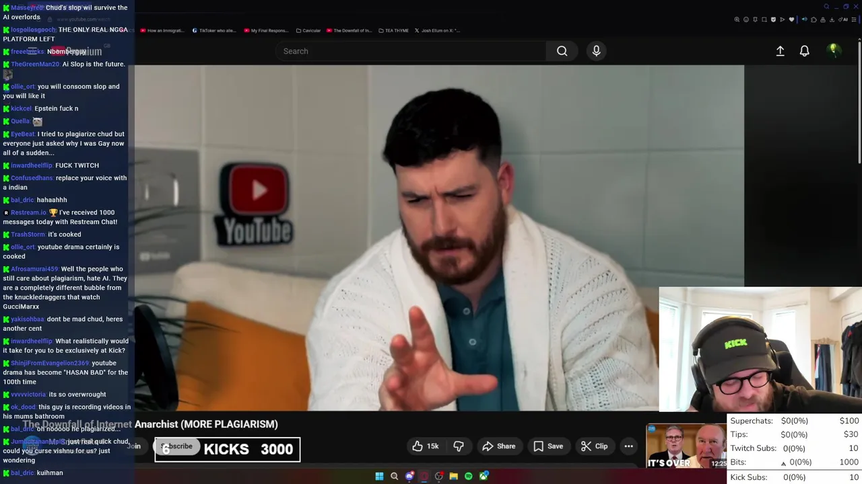This screenshot has height=484, width=862.
Task: Open the Xbox app from the taskbar
Action: tap(484, 477)
